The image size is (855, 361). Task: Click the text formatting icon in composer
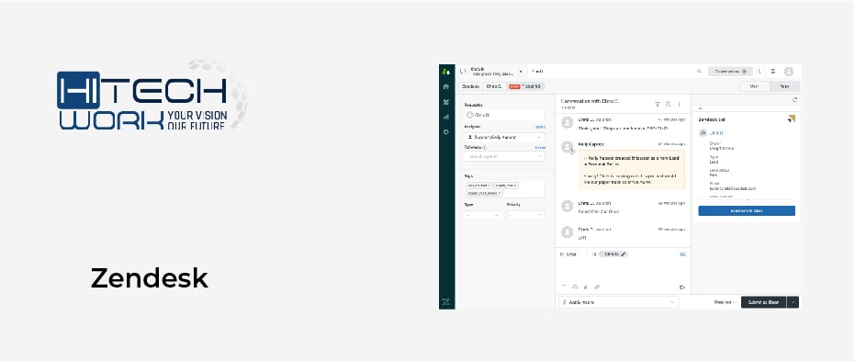click(564, 287)
